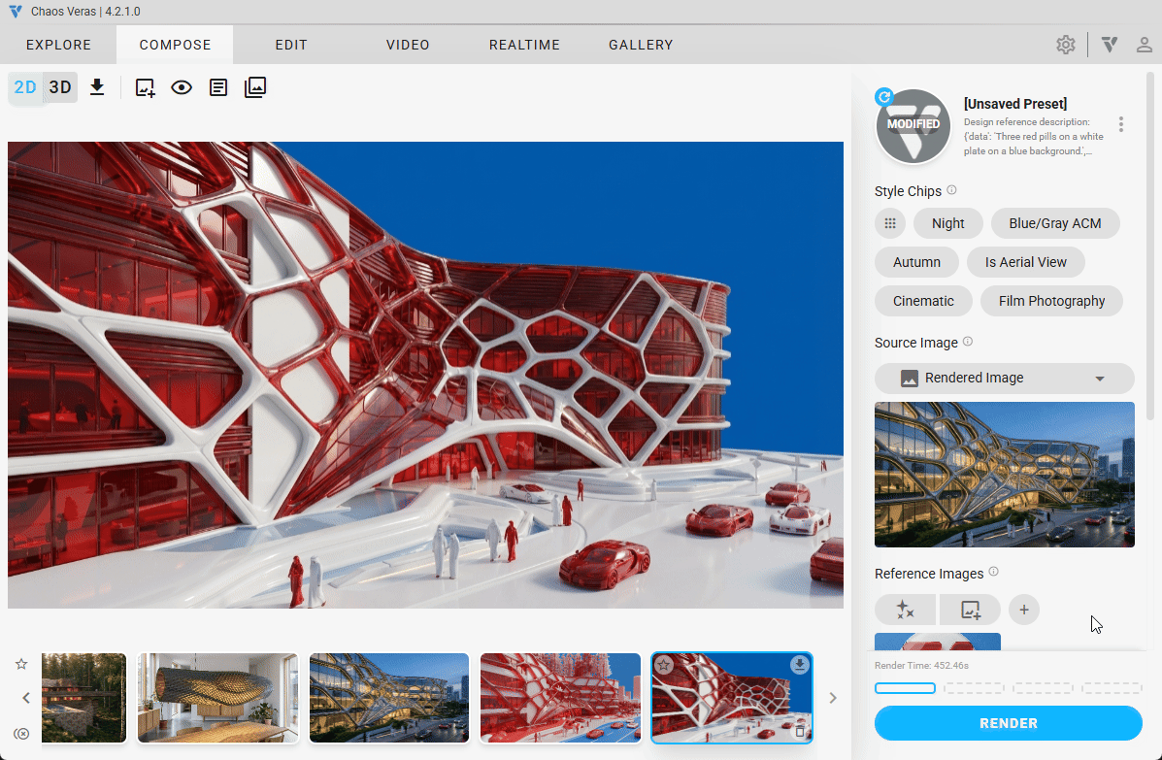Expand the Rendered Image source dropdown
This screenshot has height=760, width=1162.
click(x=1004, y=379)
